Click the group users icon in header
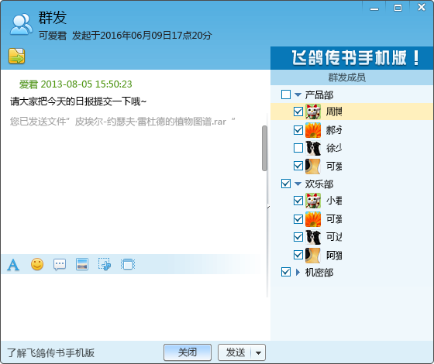The image size is (434, 364). (x=21, y=24)
